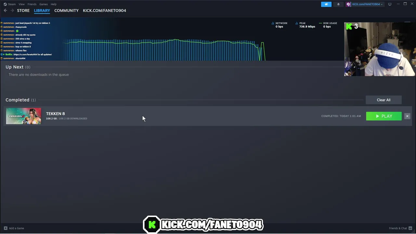
Task: Click the completed today 1:01 AM text
Action: (x=341, y=116)
